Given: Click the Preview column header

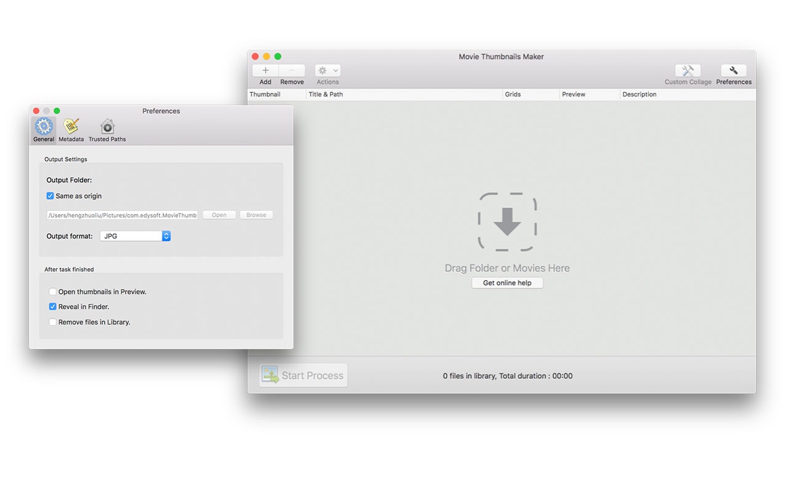Looking at the screenshot, I should click(x=589, y=95).
